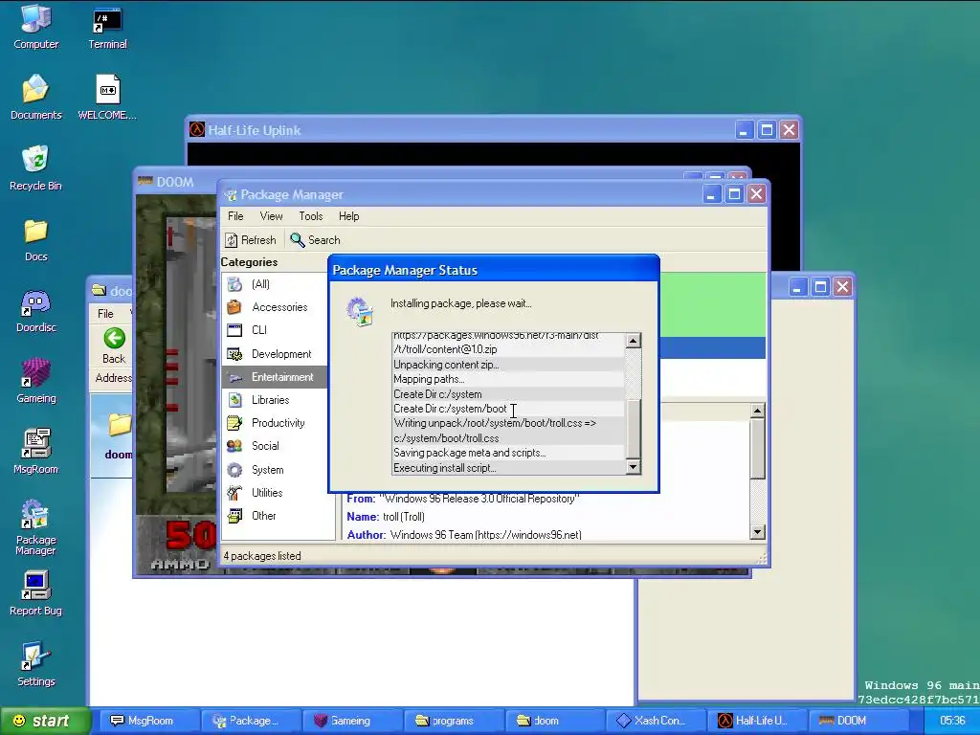Click the Back button in the explorer window
The height and width of the screenshot is (735, 980).
pyautogui.click(x=114, y=345)
